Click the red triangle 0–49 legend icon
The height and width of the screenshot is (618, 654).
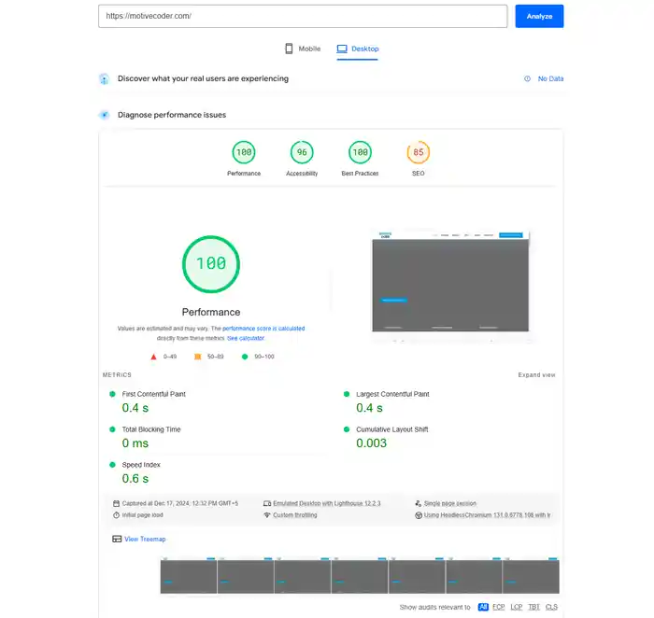point(153,357)
